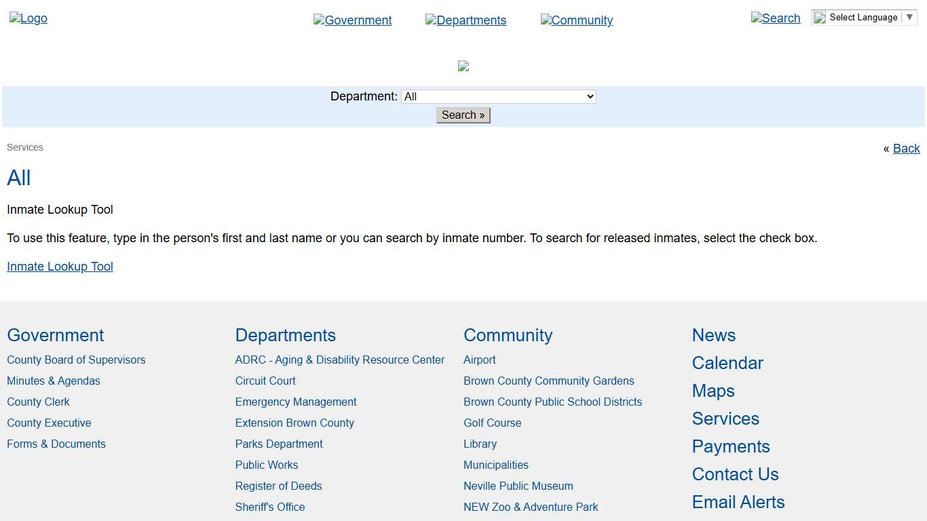
Task: Click the Select Language dropdown arrow
Action: point(910,17)
